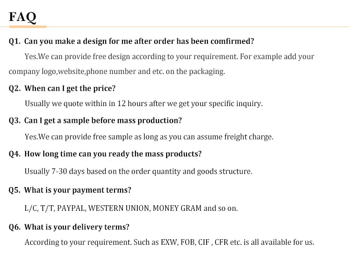Click the company logo, website line
Screen dimensions: 349x262
pyautogui.click(x=117, y=72)
